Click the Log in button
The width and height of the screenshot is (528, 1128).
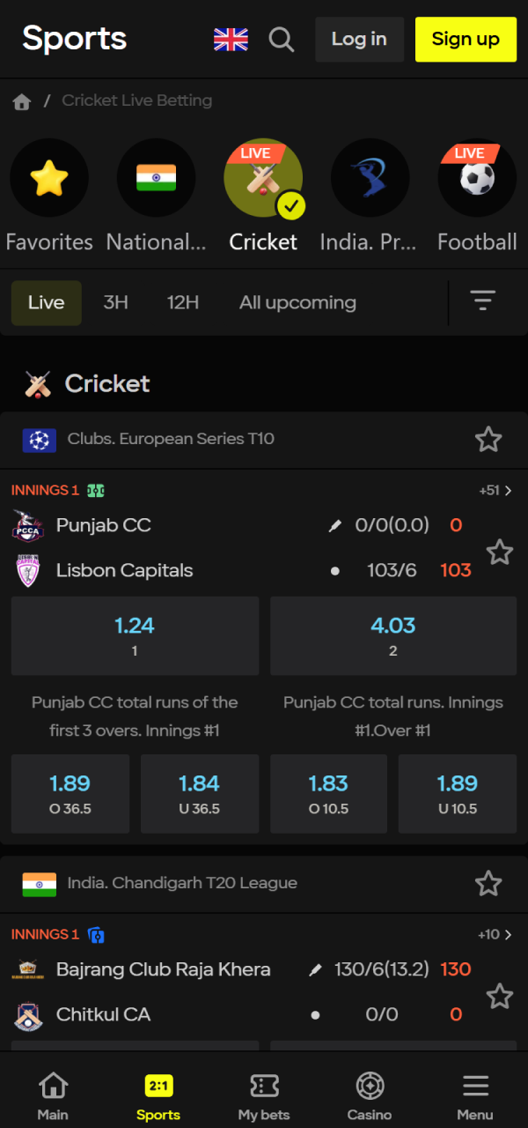[x=359, y=40]
